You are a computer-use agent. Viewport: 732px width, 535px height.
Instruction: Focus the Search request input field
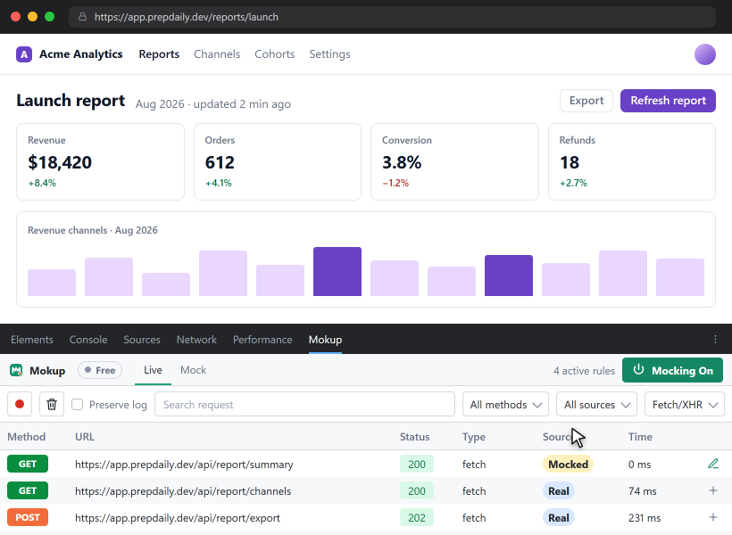tap(304, 405)
